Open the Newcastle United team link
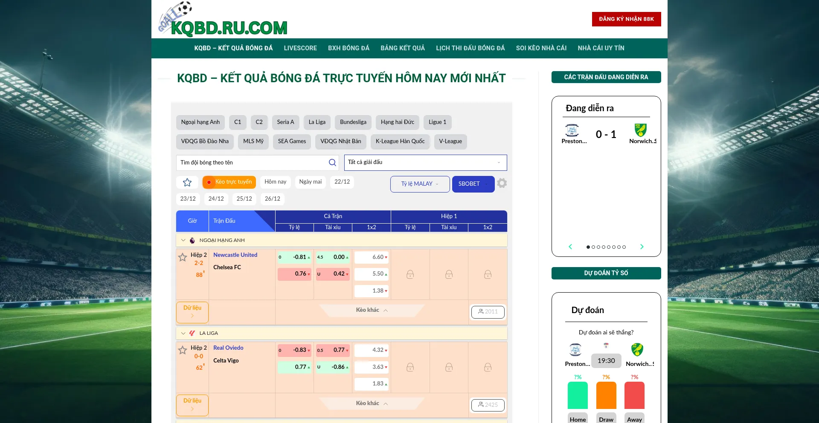Screen dimensions: 819x423 [x=235, y=255]
